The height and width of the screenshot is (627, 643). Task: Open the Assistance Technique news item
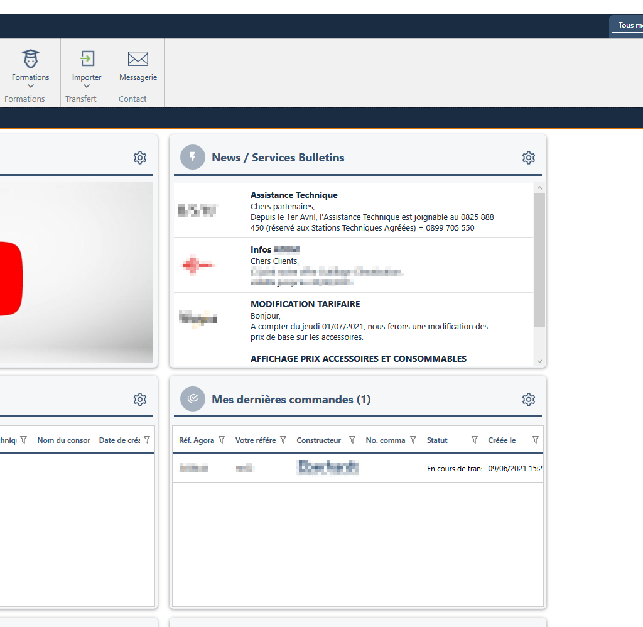(x=294, y=195)
